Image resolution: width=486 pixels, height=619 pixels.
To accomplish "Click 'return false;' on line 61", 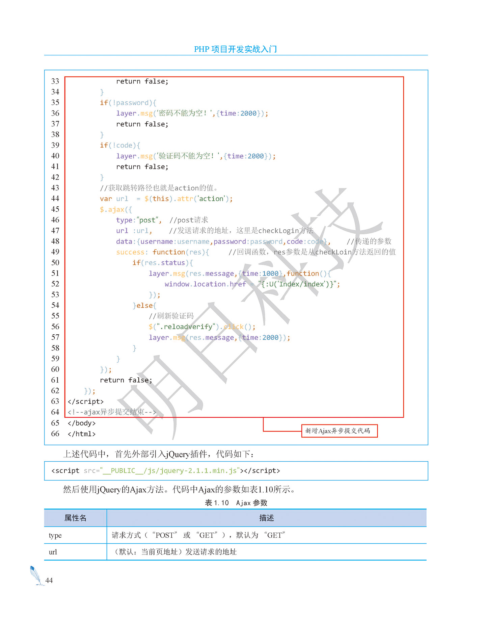I will pyautogui.click(x=126, y=380).
